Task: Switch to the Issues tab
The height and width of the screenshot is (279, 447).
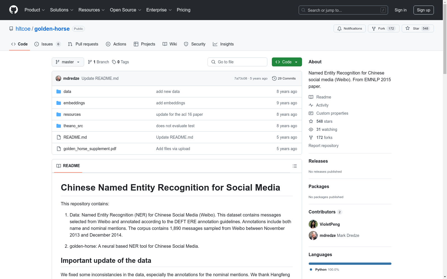Action: click(x=47, y=44)
